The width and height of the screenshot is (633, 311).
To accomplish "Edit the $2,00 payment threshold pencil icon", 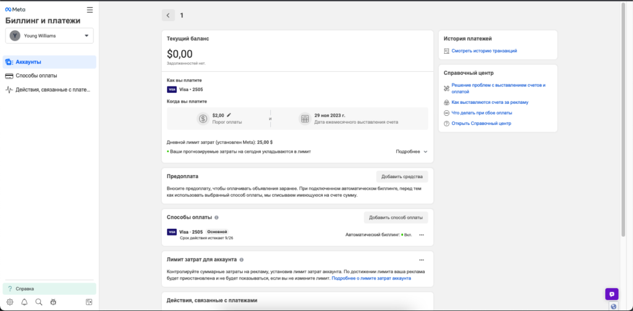I will tap(229, 115).
